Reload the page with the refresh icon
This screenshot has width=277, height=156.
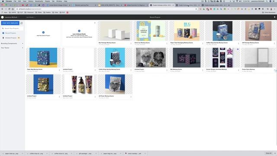click(x=9, y=9)
